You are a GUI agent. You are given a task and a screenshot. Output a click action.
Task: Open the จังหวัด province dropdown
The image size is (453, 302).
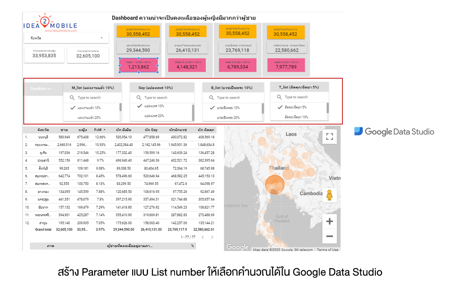click(66, 38)
